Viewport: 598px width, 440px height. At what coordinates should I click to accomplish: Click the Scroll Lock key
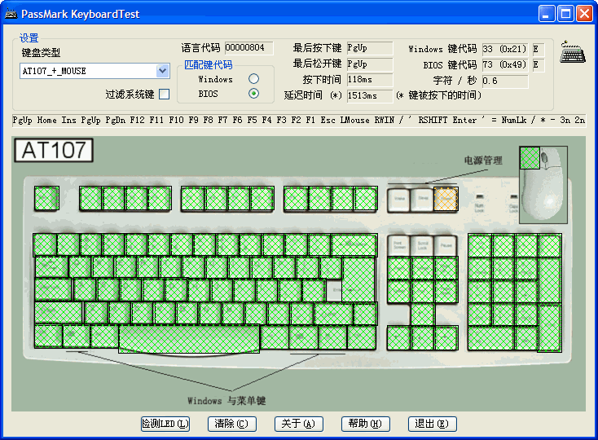point(423,245)
